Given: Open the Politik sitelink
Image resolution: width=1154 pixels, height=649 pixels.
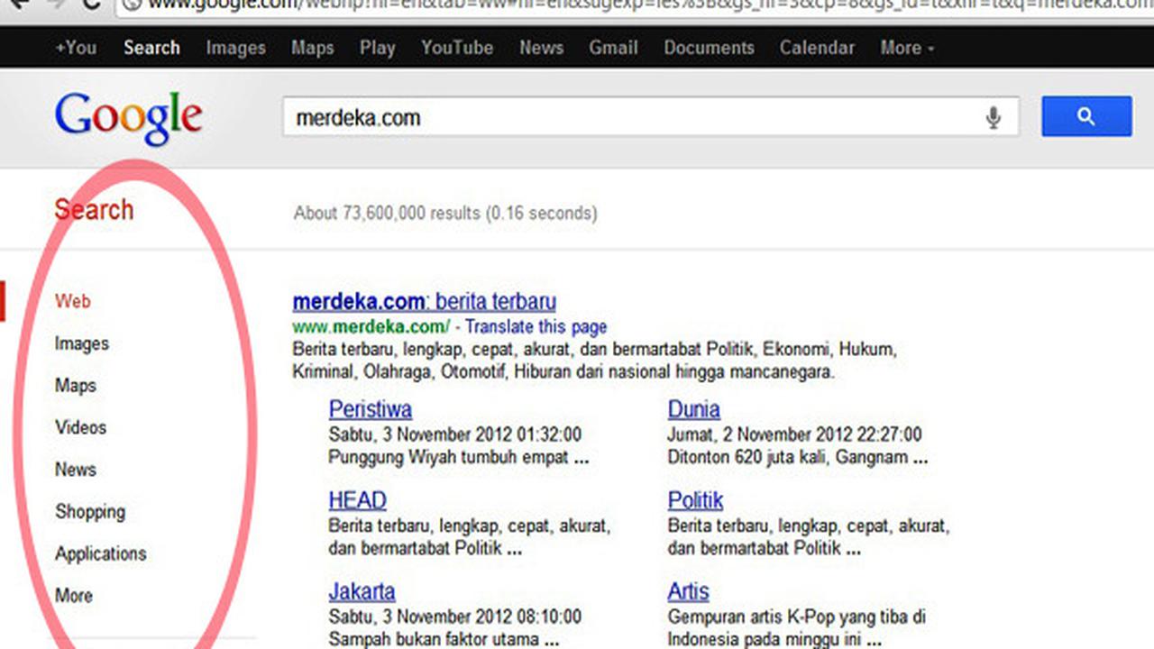Looking at the screenshot, I should click(x=695, y=500).
